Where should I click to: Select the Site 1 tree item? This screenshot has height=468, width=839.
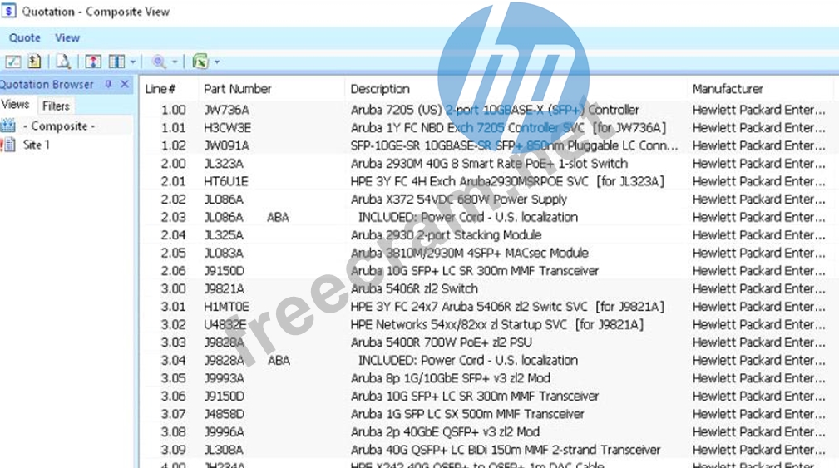(36, 145)
